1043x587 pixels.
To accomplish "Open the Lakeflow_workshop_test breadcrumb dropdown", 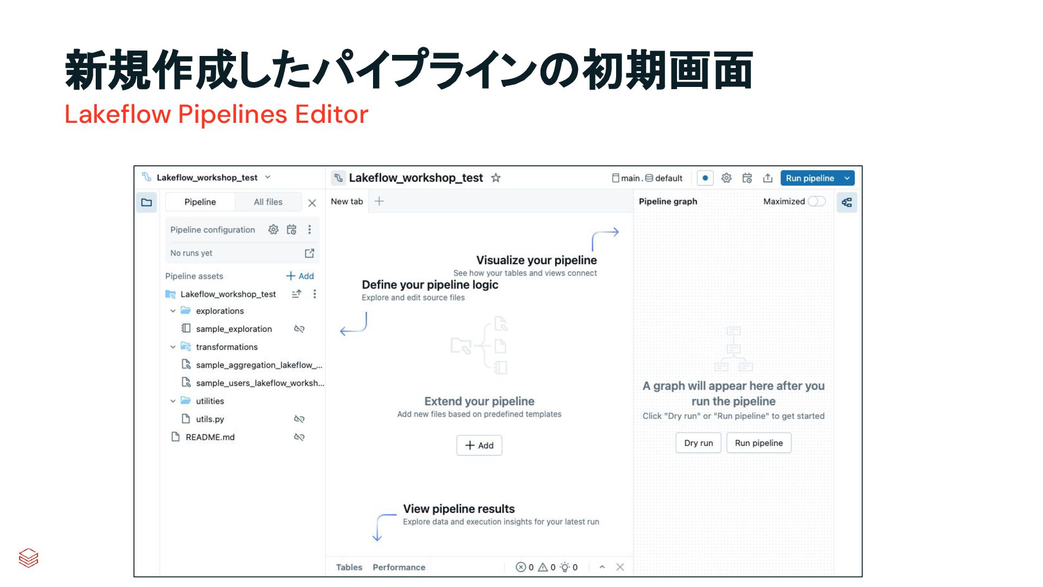I will 268,177.
